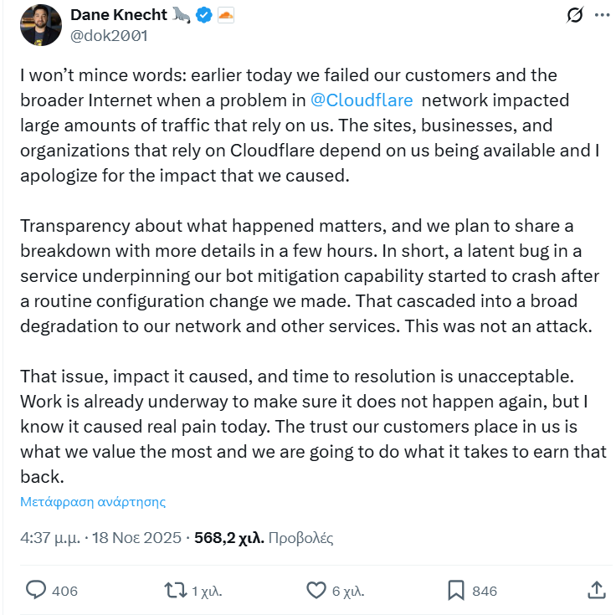Viewport: 616px width, 615px height.
Task: Open the Grok actions icon
Action: pos(574,15)
